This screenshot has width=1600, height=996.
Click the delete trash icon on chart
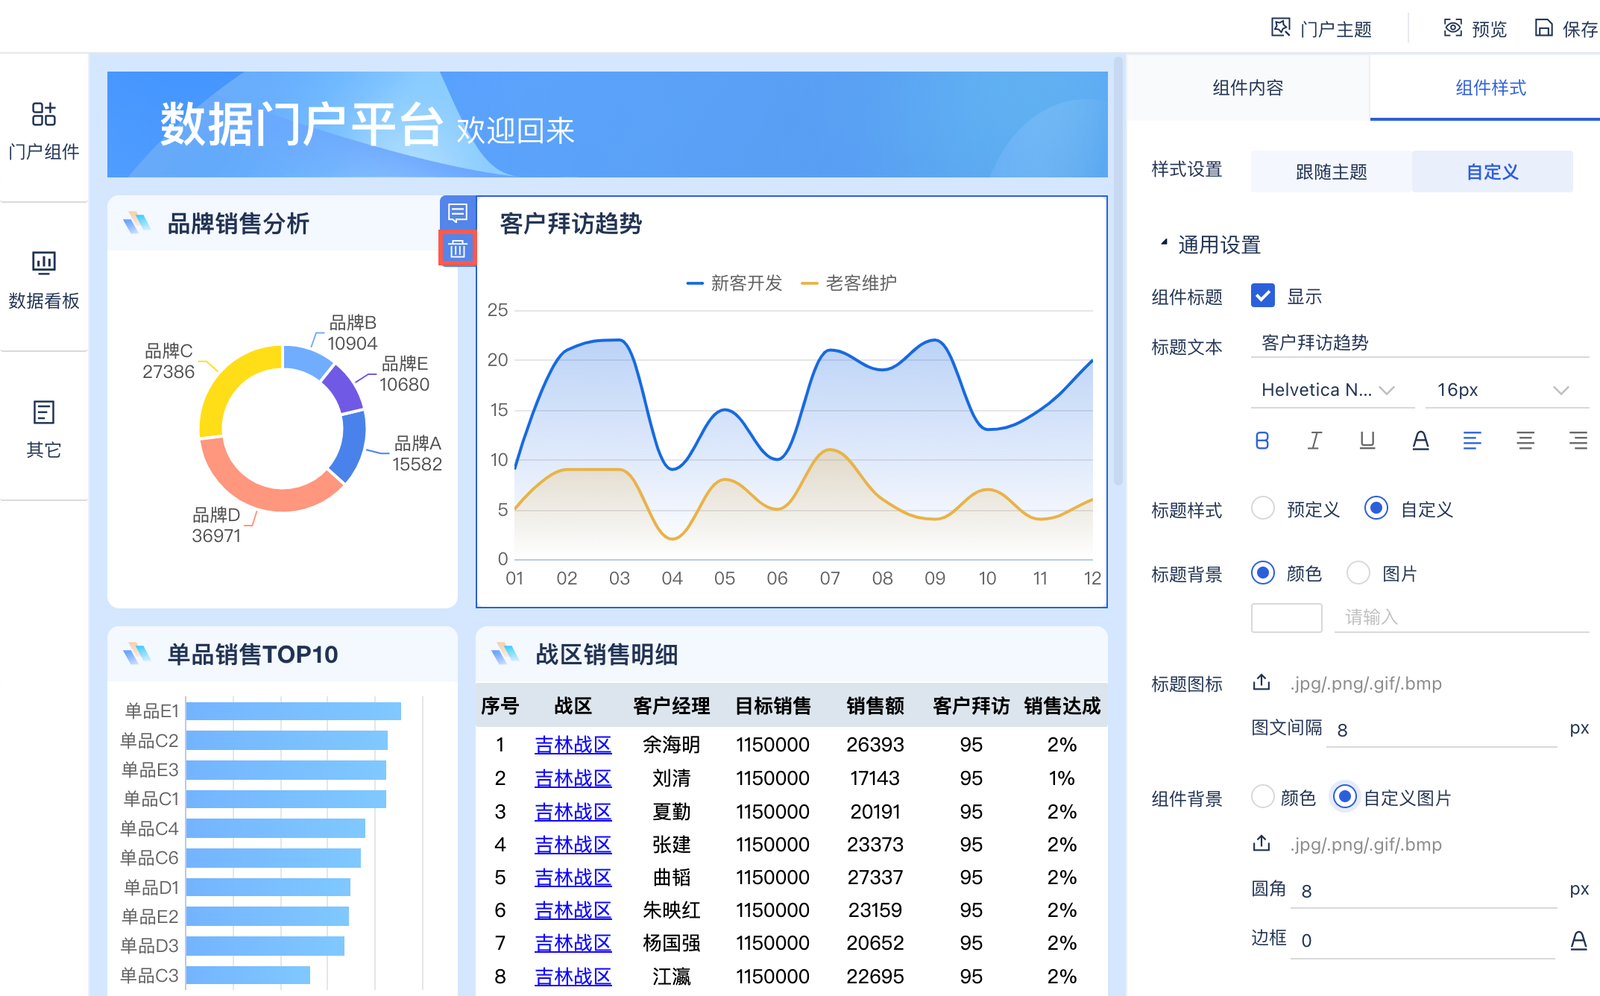[457, 248]
